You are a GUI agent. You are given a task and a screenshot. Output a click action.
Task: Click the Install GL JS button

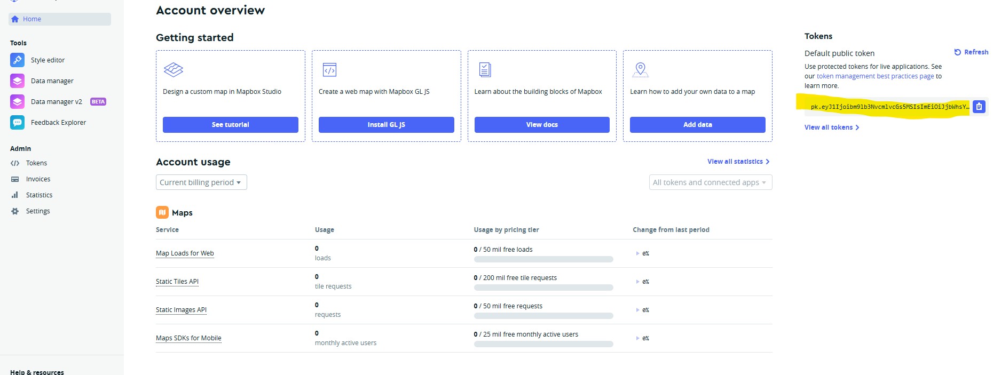[x=386, y=125]
